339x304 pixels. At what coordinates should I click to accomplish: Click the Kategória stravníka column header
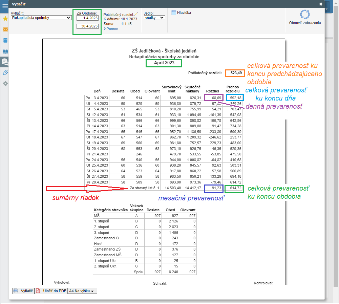point(111,210)
